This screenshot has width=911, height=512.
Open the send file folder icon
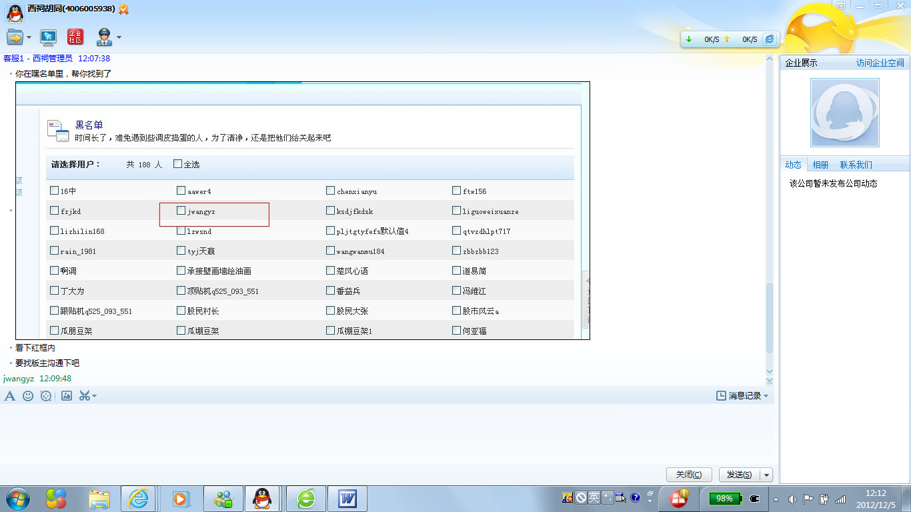[15, 37]
